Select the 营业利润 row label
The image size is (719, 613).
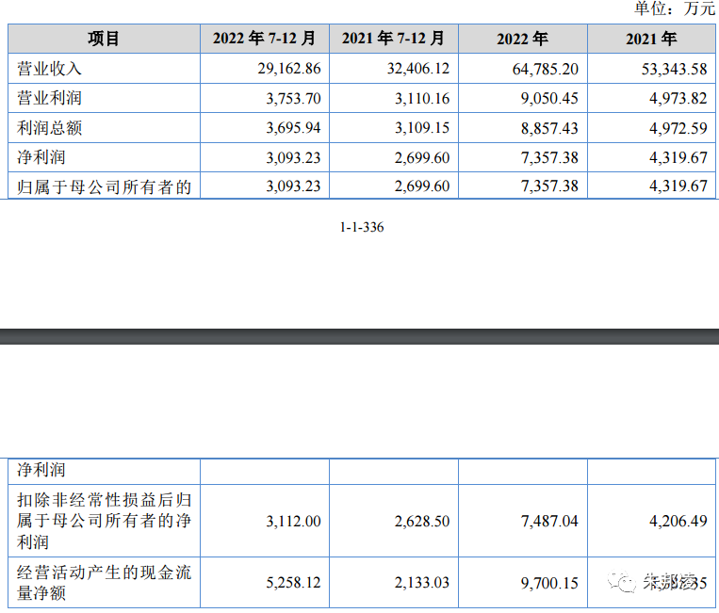[50, 98]
